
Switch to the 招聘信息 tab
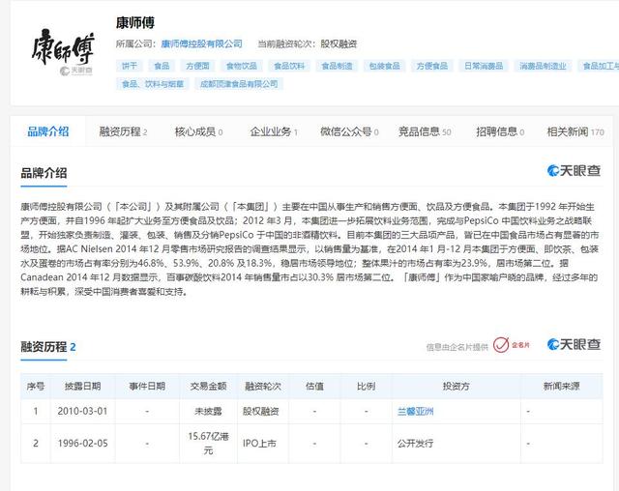coord(500,131)
